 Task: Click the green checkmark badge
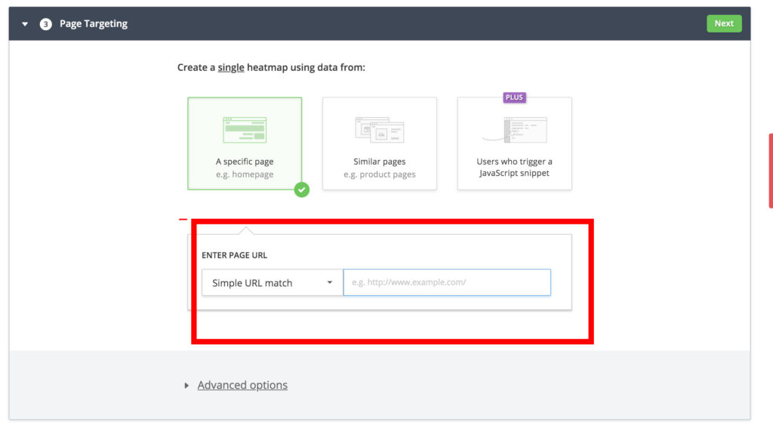point(302,189)
